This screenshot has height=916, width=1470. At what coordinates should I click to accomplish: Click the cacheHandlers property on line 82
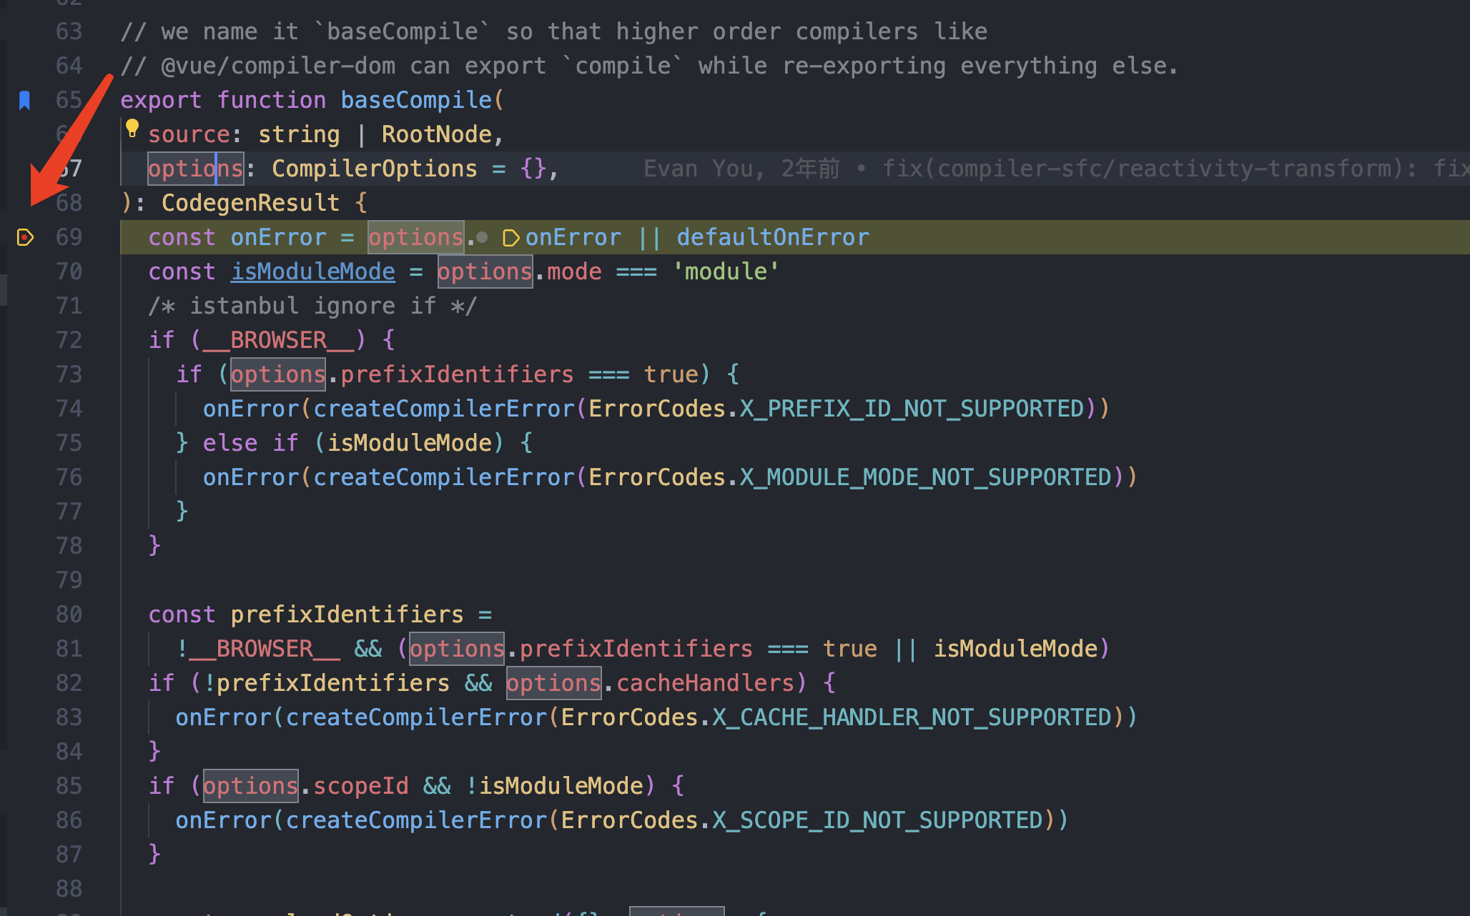point(706,683)
